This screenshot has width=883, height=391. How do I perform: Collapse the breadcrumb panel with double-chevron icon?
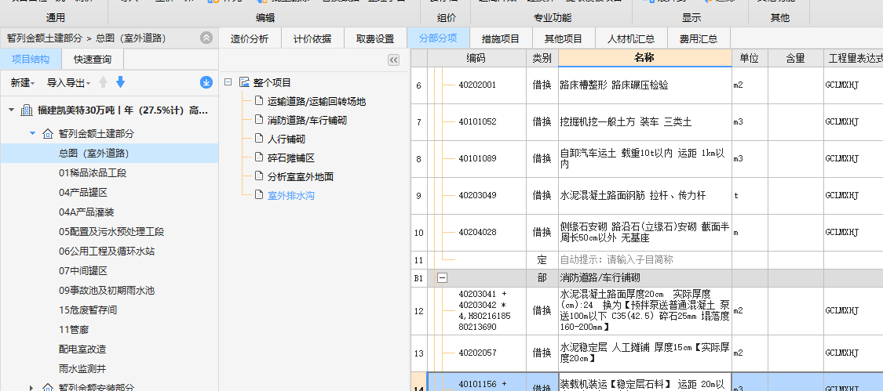coord(206,38)
